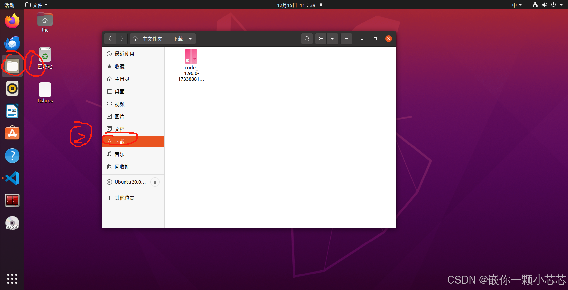
Task: Open 活动 activities overview
Action: 9,5
